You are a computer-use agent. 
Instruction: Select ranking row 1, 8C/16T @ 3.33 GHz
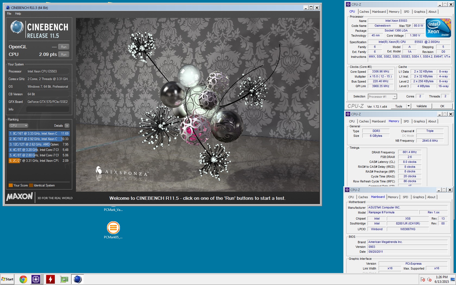pos(39,134)
